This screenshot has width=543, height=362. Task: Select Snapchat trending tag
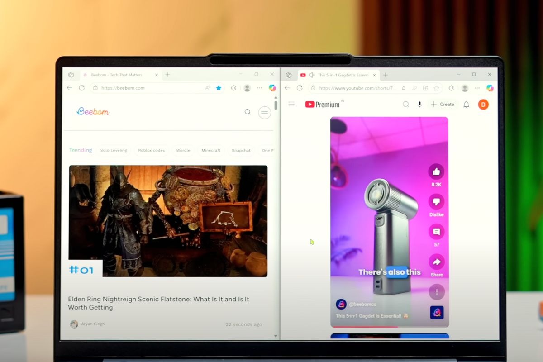pyautogui.click(x=241, y=150)
